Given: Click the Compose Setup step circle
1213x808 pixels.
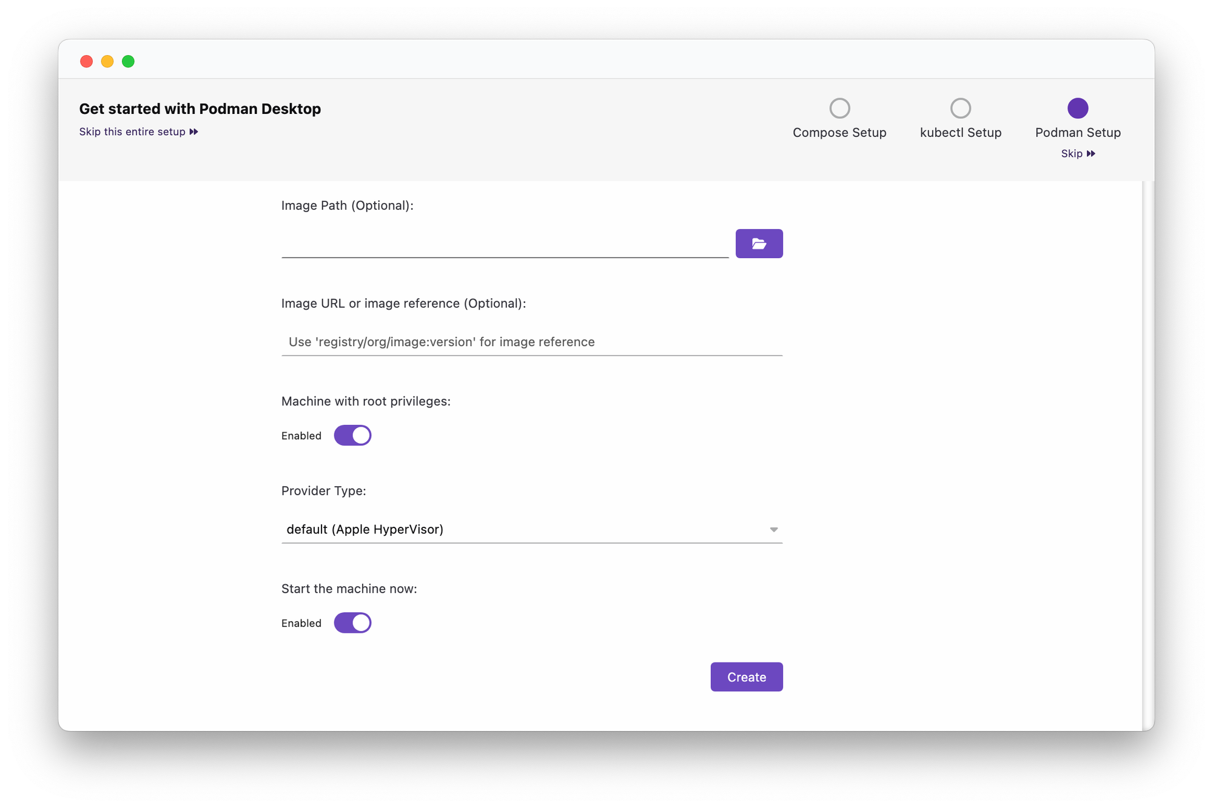Looking at the screenshot, I should pyautogui.click(x=839, y=107).
